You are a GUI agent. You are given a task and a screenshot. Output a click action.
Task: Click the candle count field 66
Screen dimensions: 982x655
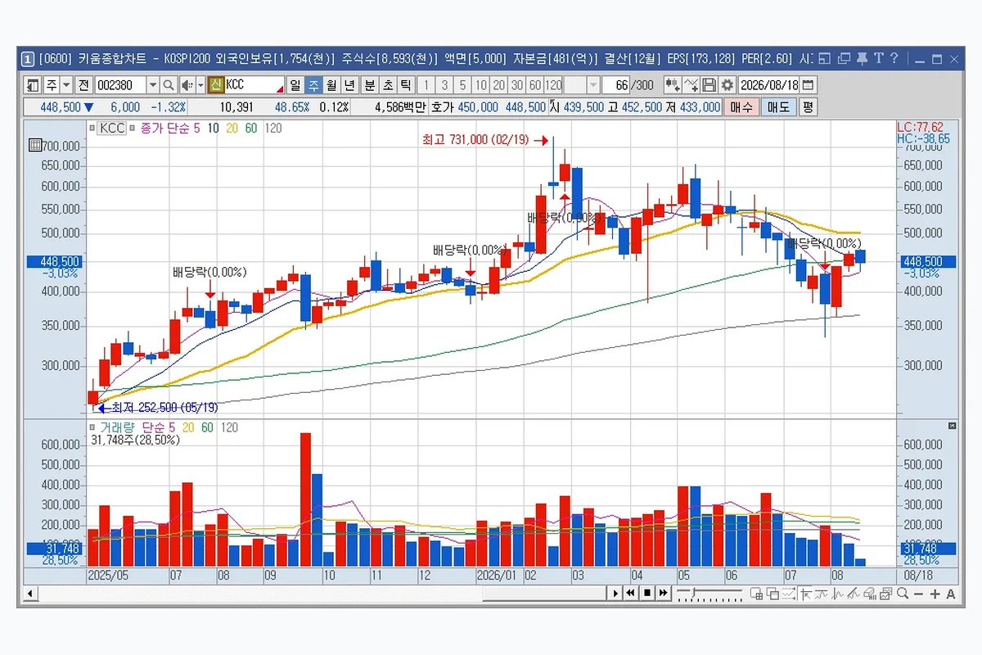pyautogui.click(x=615, y=85)
